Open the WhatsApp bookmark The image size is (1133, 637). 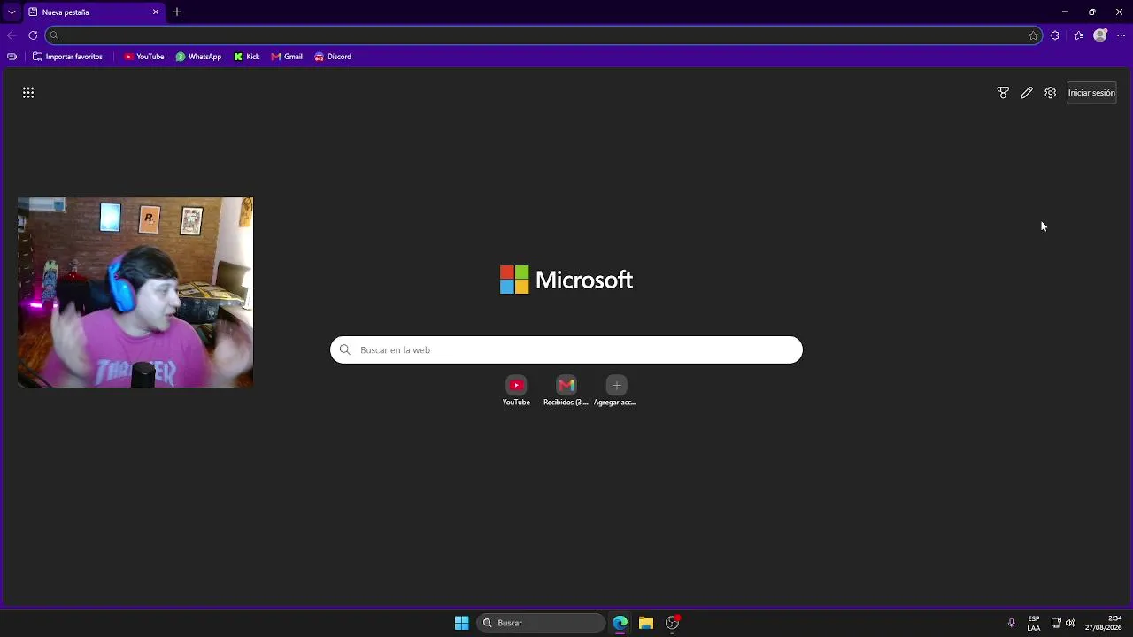pyautogui.click(x=198, y=57)
